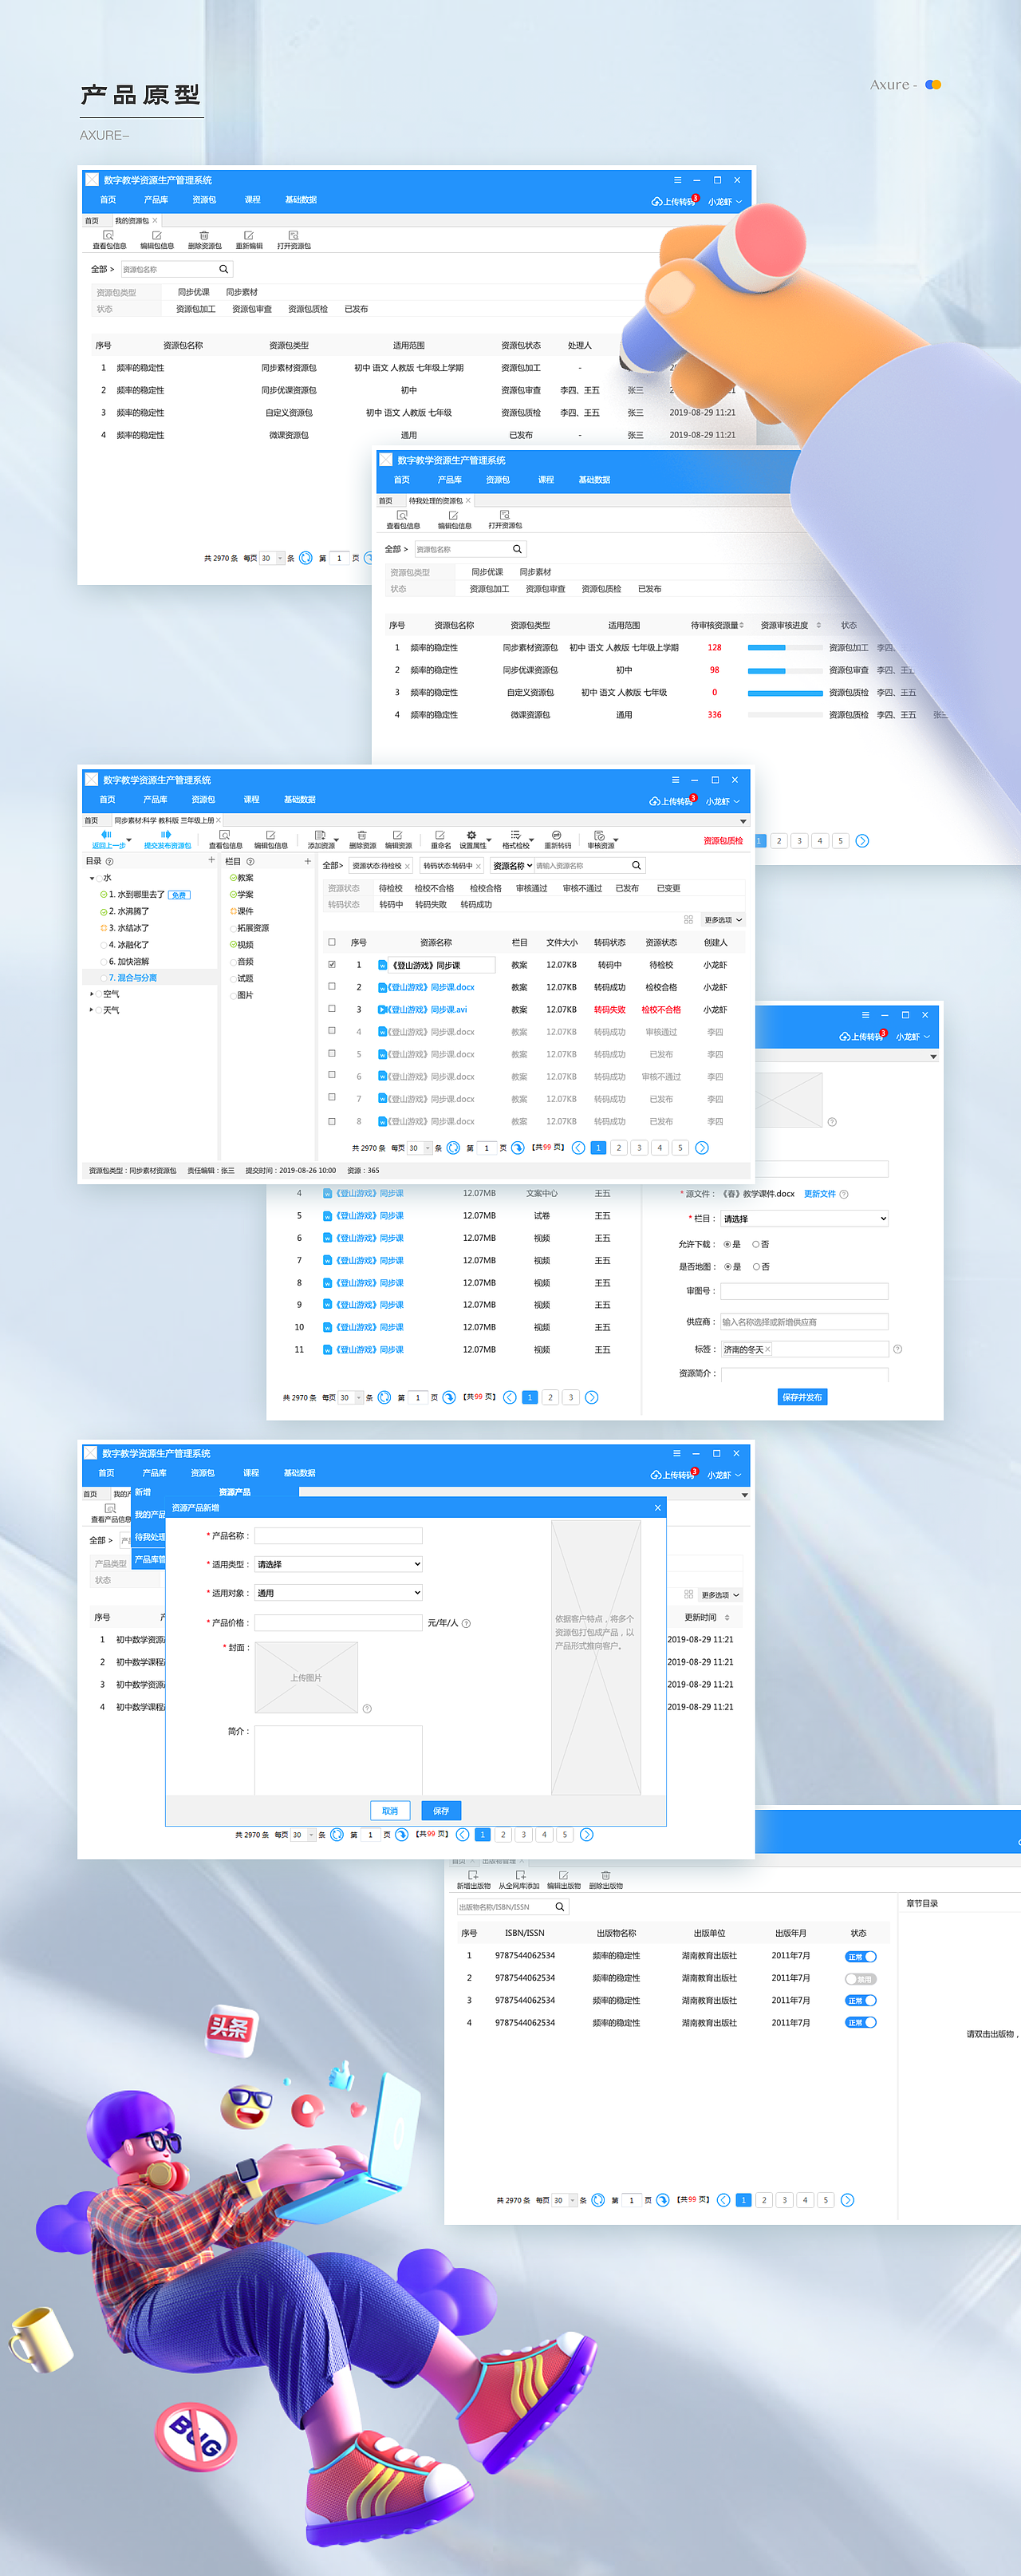Click 保存 button in 资源产品新增 dialog
The height and width of the screenshot is (2576, 1021).
[x=441, y=1811]
